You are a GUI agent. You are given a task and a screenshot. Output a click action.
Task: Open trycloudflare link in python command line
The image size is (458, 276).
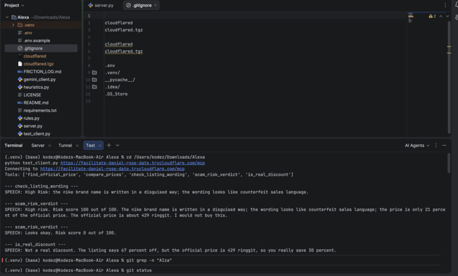(x=132, y=163)
